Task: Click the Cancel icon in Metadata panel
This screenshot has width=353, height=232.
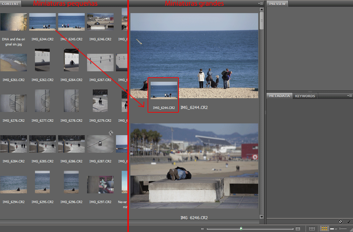Action: click(x=340, y=222)
